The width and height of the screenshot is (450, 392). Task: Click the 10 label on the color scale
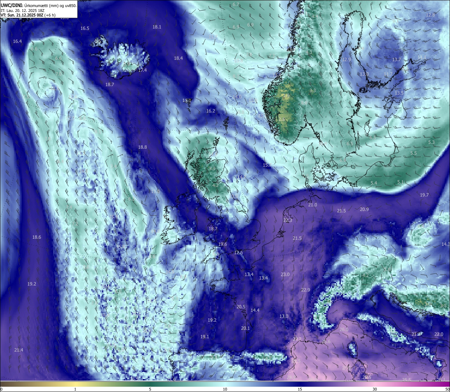coord(225,389)
